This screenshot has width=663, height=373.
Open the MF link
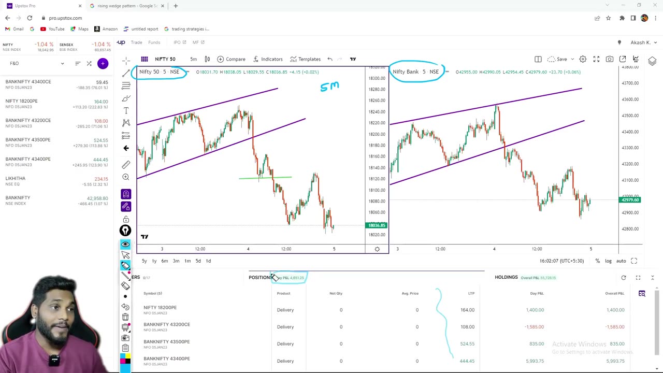point(198,42)
